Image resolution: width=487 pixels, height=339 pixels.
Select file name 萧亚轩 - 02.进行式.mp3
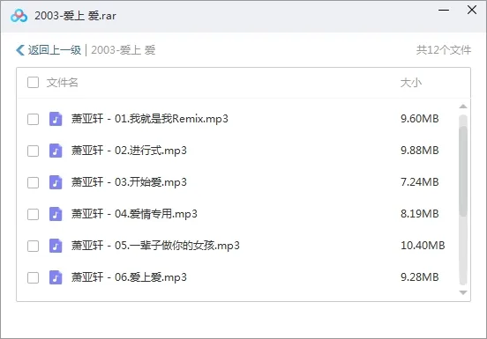[x=129, y=151]
